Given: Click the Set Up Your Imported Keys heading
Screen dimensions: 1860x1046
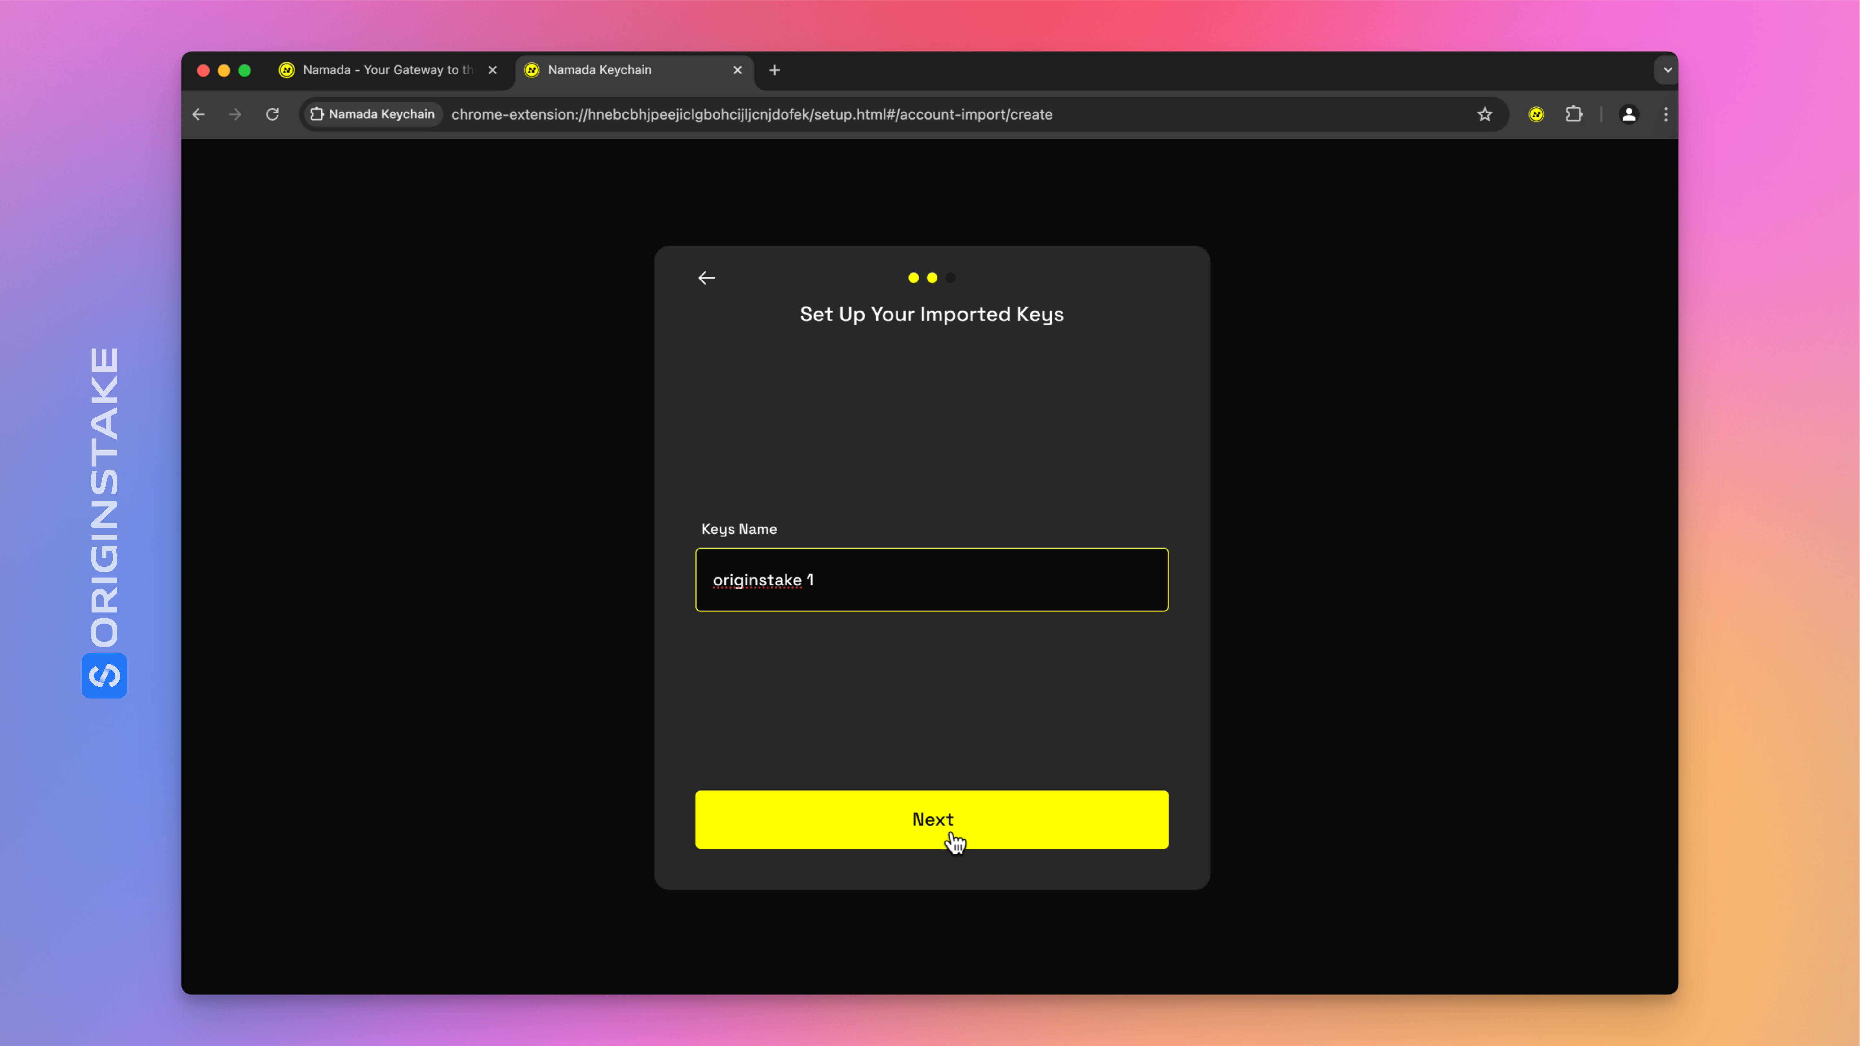Looking at the screenshot, I should 932,315.
